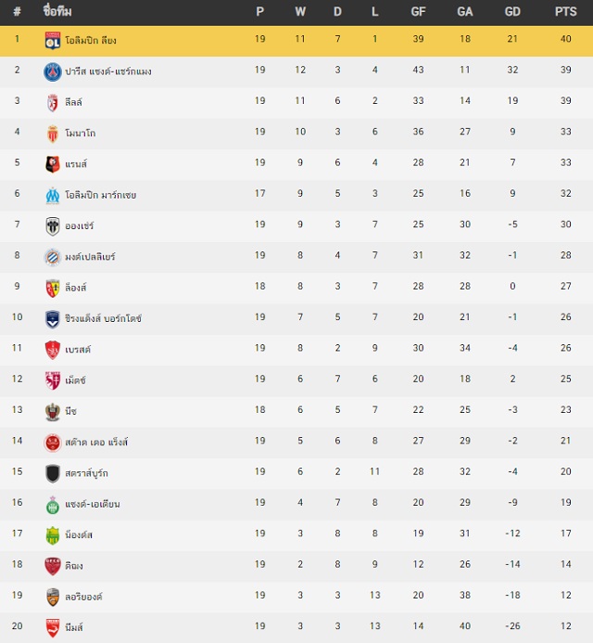The height and width of the screenshot is (643, 593).
Task: Click the Olympique Lyon club crest
Action: point(53,41)
